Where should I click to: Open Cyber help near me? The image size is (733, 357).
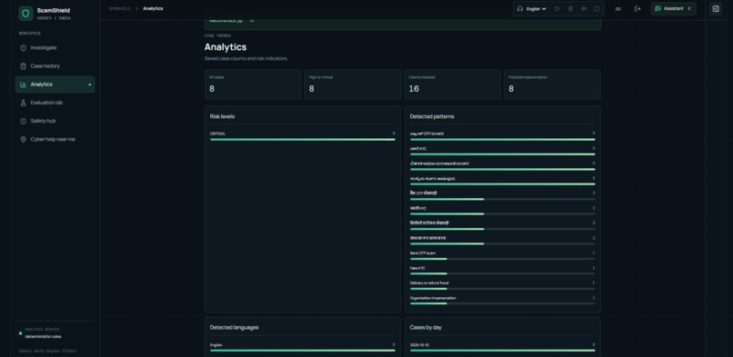[55, 139]
